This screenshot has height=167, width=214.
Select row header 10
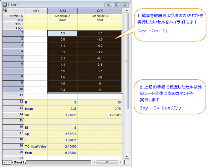coord(13,90)
